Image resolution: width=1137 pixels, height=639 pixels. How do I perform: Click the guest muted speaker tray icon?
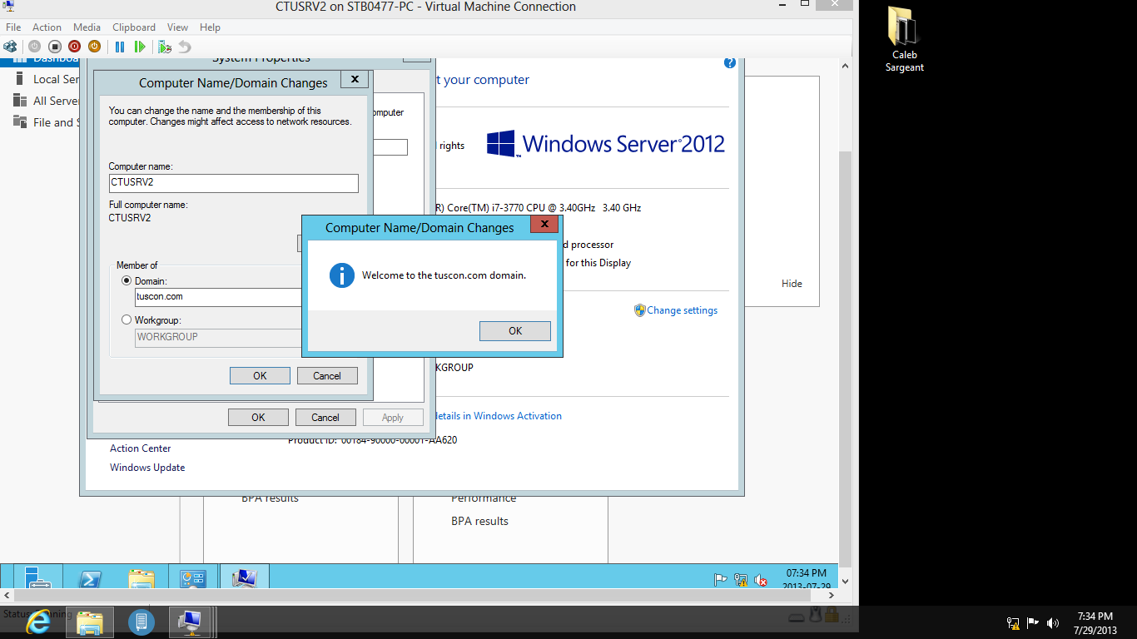click(x=761, y=580)
